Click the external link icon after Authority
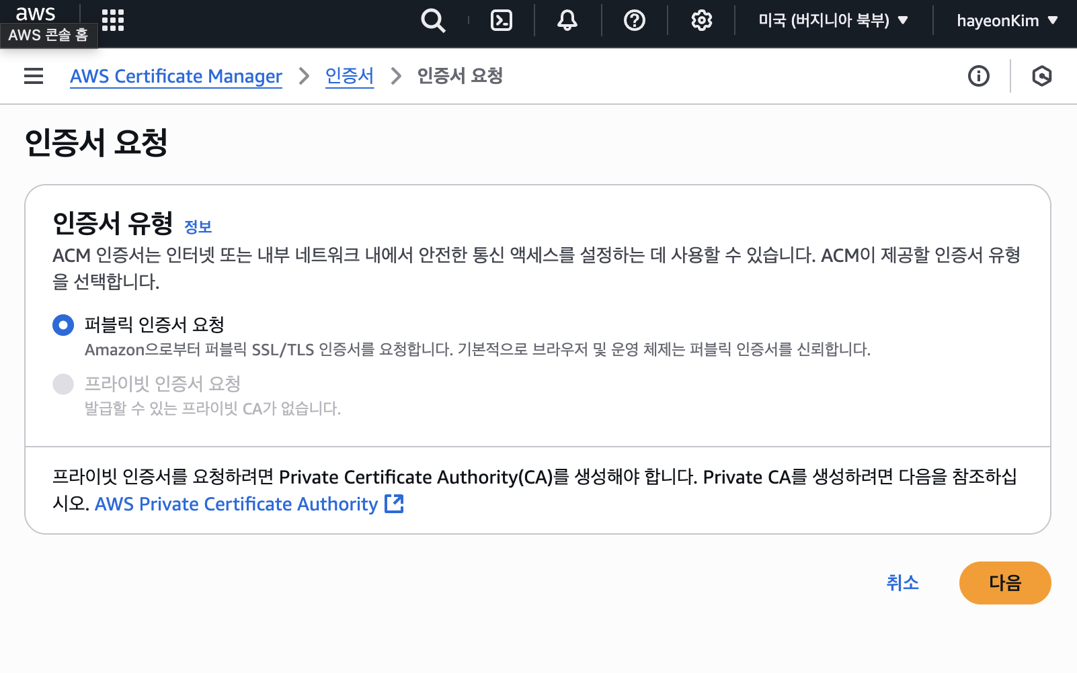Screen dimensions: 1077x673 pyautogui.click(x=394, y=504)
